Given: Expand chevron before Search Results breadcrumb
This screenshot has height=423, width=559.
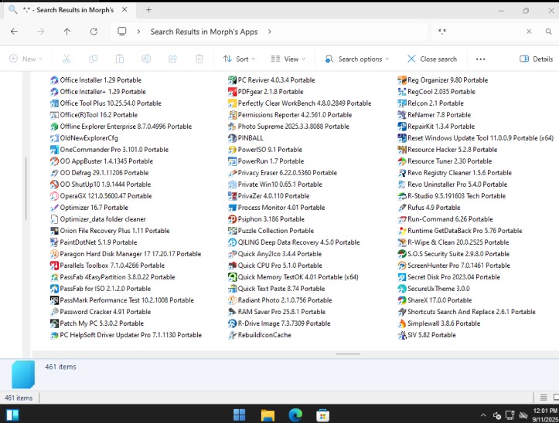Looking at the screenshot, I should click(x=138, y=32).
